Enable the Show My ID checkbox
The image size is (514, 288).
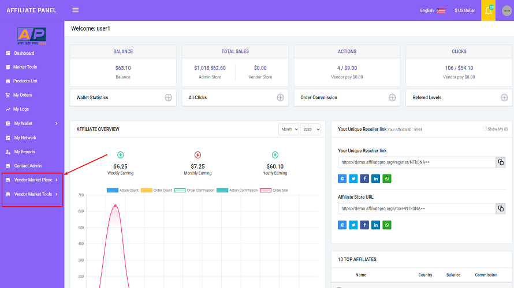tap(485, 129)
